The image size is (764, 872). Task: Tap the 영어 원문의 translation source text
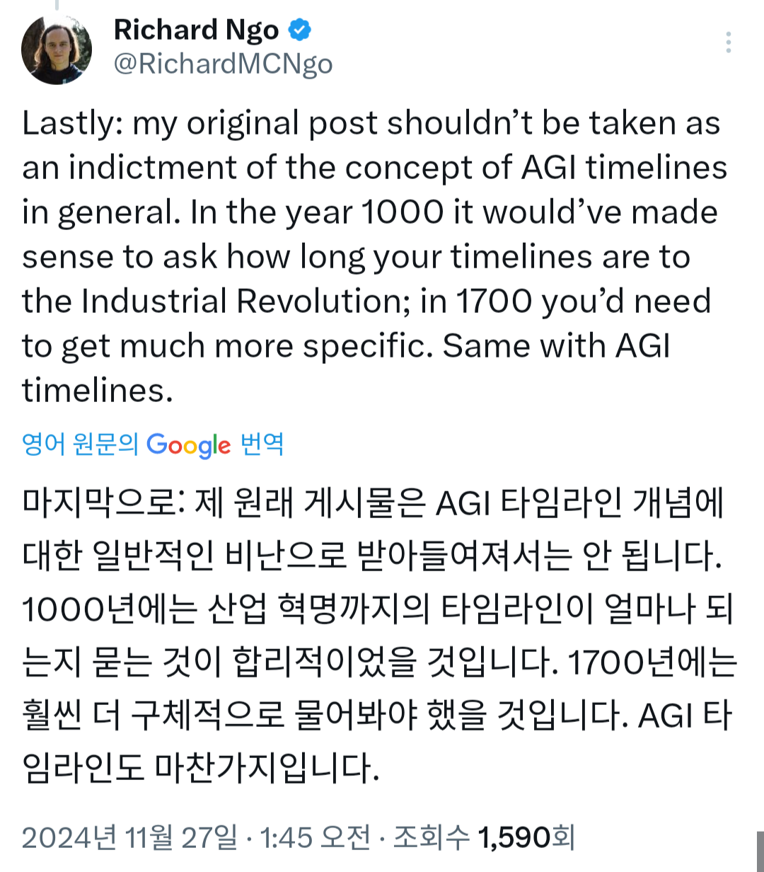(81, 444)
